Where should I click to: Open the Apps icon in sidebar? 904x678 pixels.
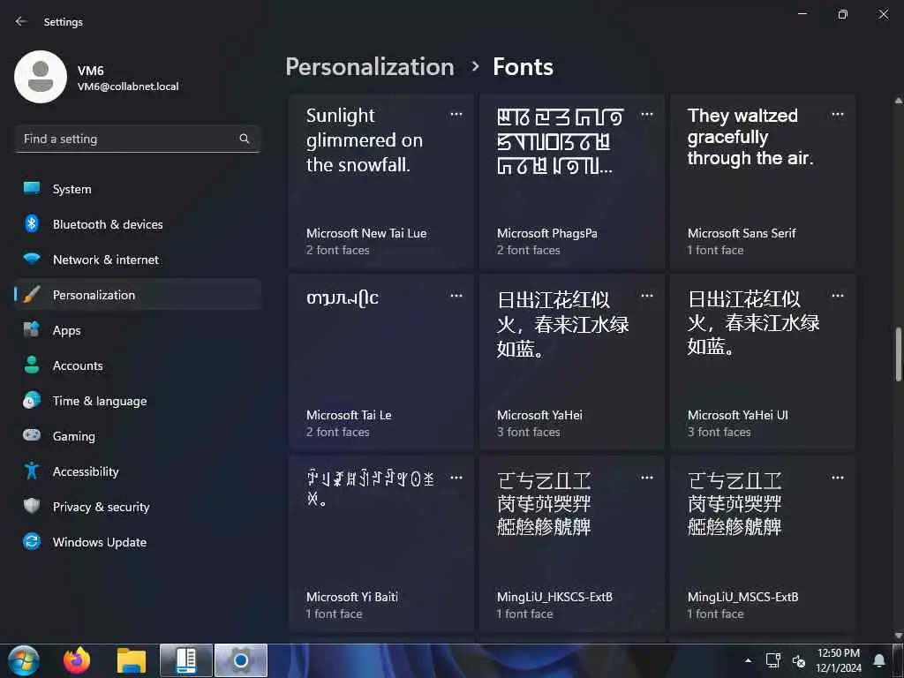(32, 330)
